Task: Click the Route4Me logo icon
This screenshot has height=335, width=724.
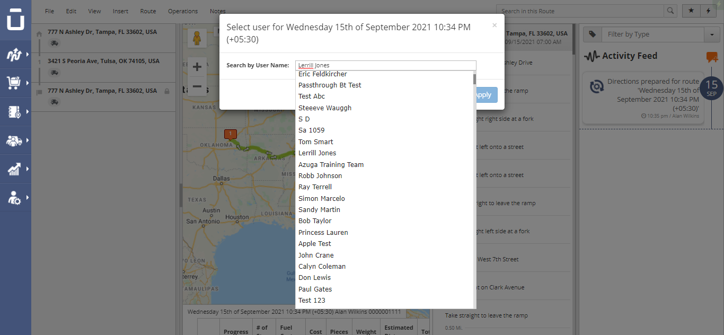Action: click(15, 20)
